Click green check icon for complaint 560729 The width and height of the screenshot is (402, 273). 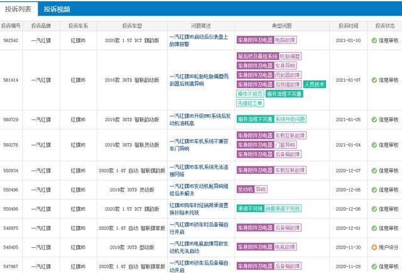pyautogui.click(x=374, y=120)
